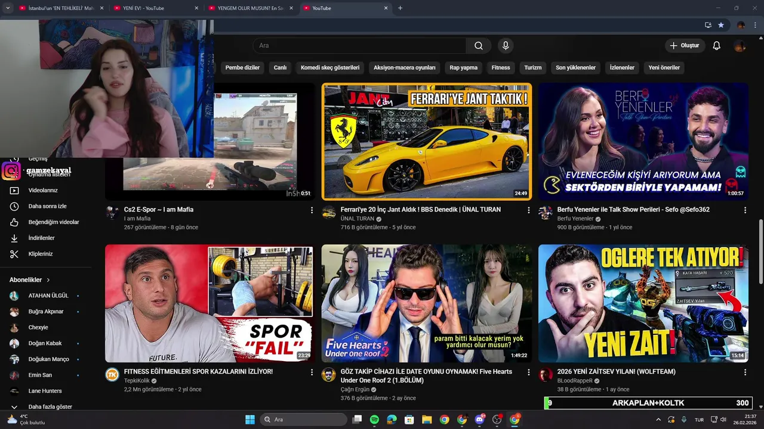Open options menu for Ferrari'ye 20 İnç Jant video
The width and height of the screenshot is (764, 429).
click(x=528, y=210)
